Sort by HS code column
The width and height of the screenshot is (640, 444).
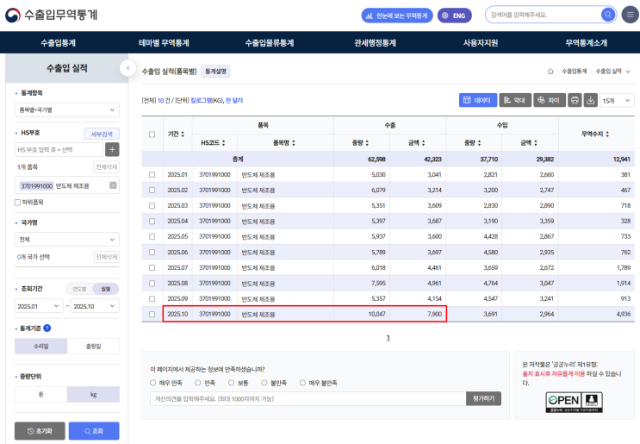[224, 142]
